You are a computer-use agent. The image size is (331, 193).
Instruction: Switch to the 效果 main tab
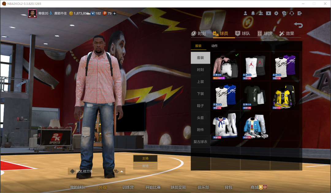[x=287, y=33]
